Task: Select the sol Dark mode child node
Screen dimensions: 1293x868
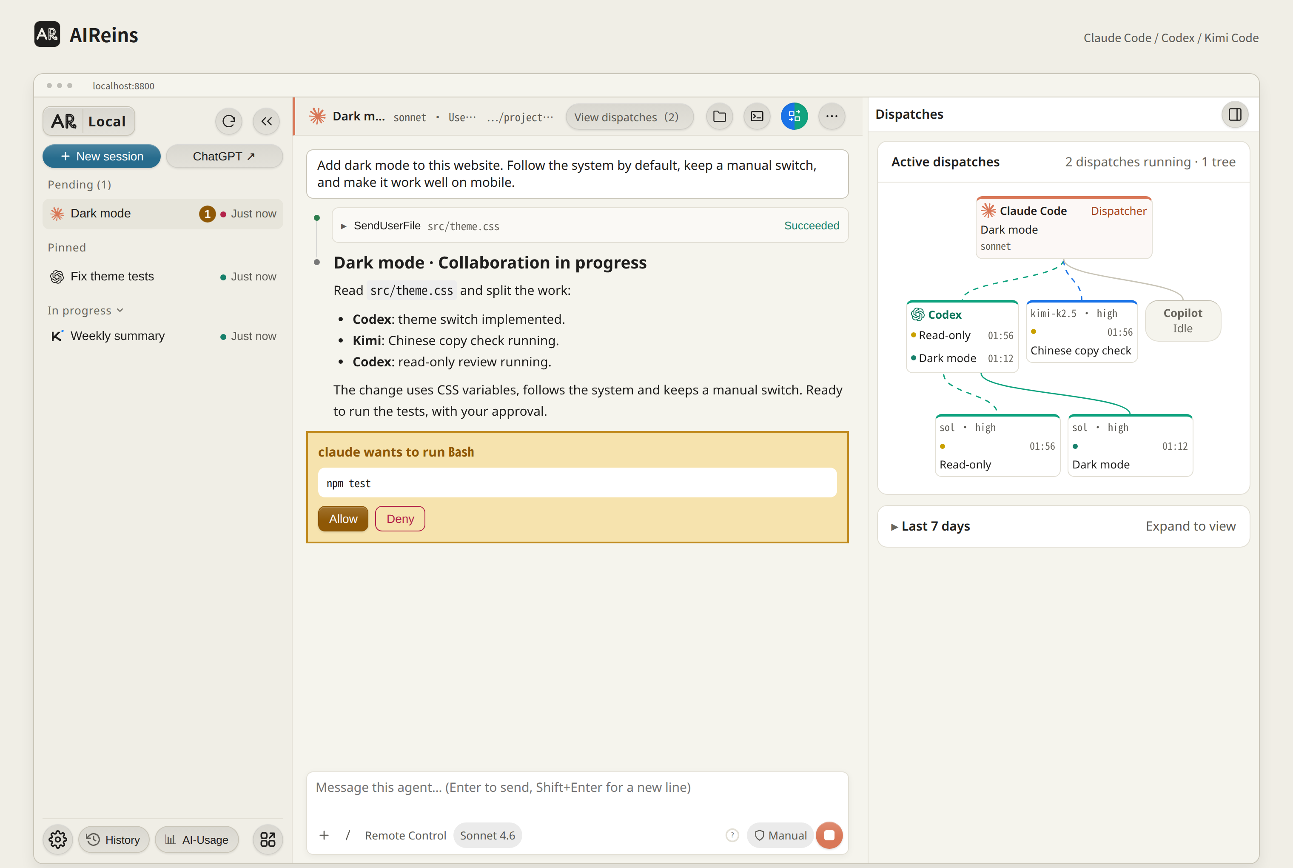Action: coord(1130,445)
